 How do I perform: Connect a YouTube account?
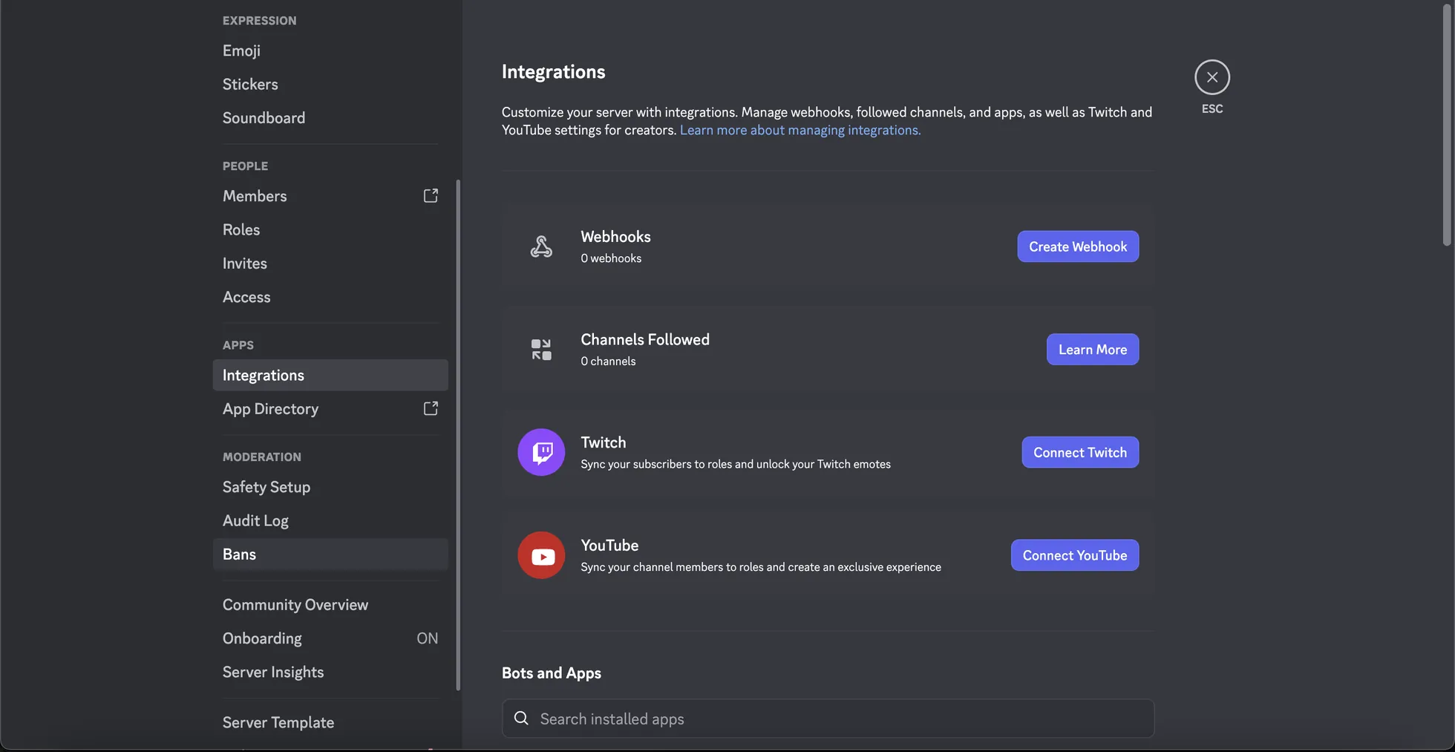pos(1075,555)
